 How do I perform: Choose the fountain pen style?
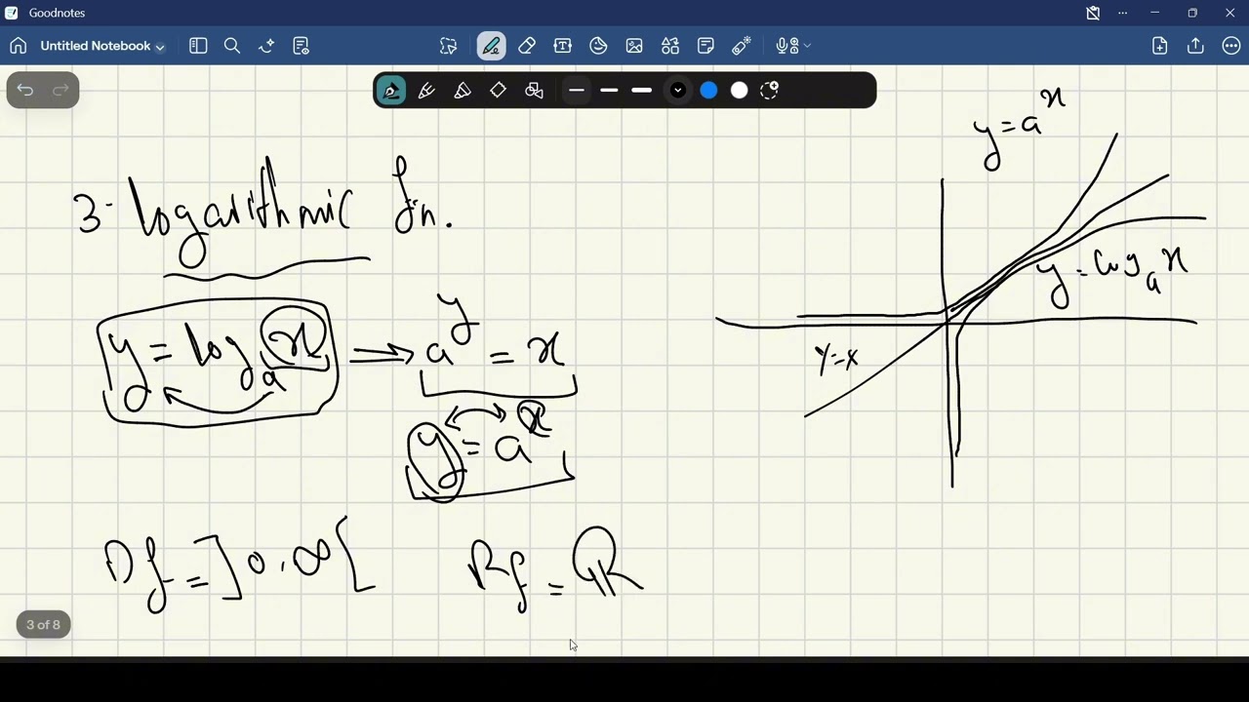tap(391, 91)
